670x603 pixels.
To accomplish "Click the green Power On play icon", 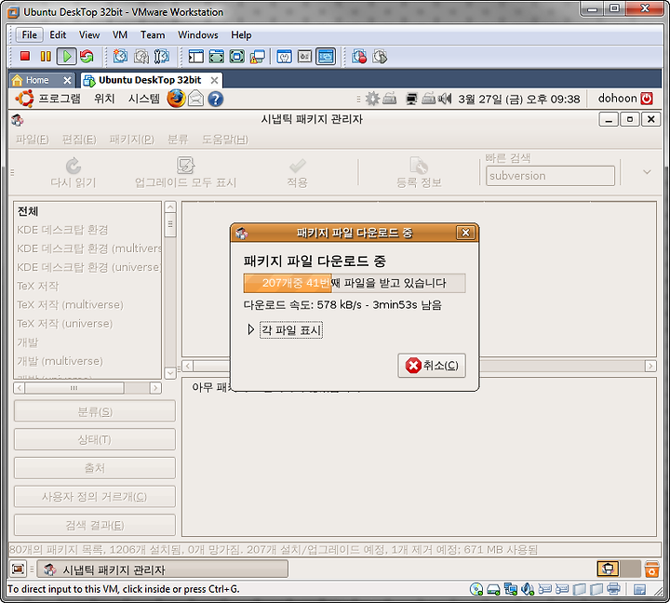I will (67, 57).
